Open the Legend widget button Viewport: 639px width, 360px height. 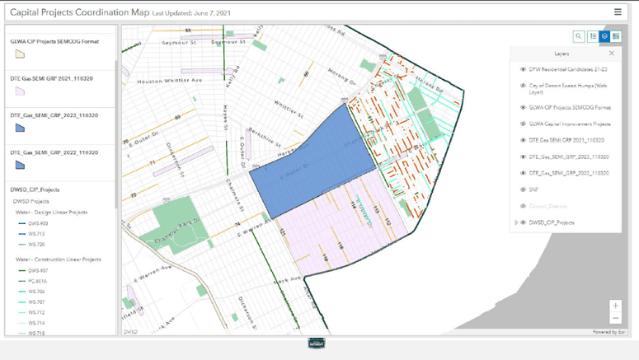pos(593,36)
